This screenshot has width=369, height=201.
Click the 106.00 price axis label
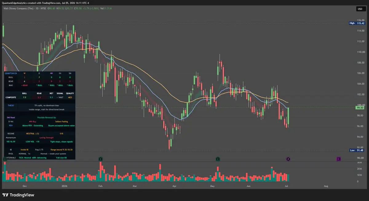(x=360, y=73)
